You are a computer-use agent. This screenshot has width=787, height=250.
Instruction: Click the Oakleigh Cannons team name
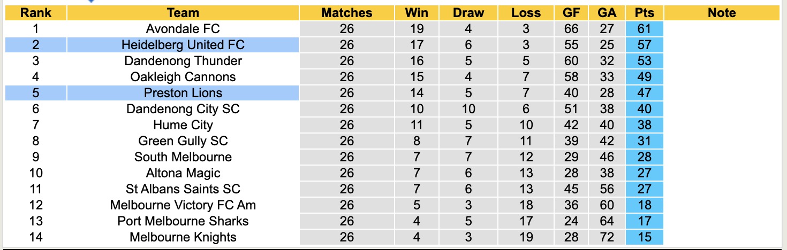coord(183,77)
